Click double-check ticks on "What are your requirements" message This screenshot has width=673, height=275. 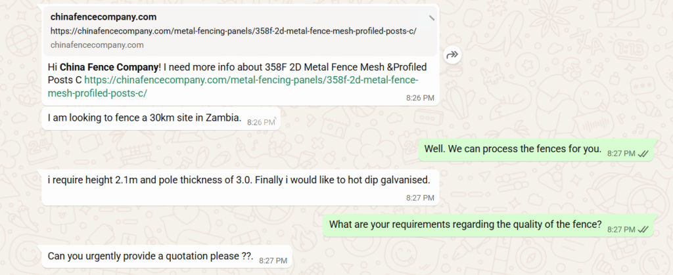point(643,229)
